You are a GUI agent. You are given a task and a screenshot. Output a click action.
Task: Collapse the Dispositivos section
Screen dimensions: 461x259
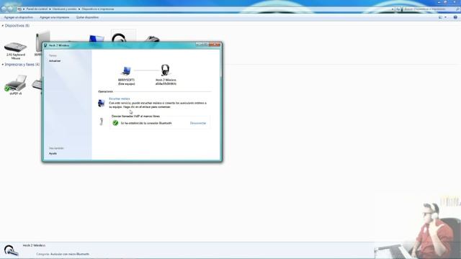click(3, 26)
